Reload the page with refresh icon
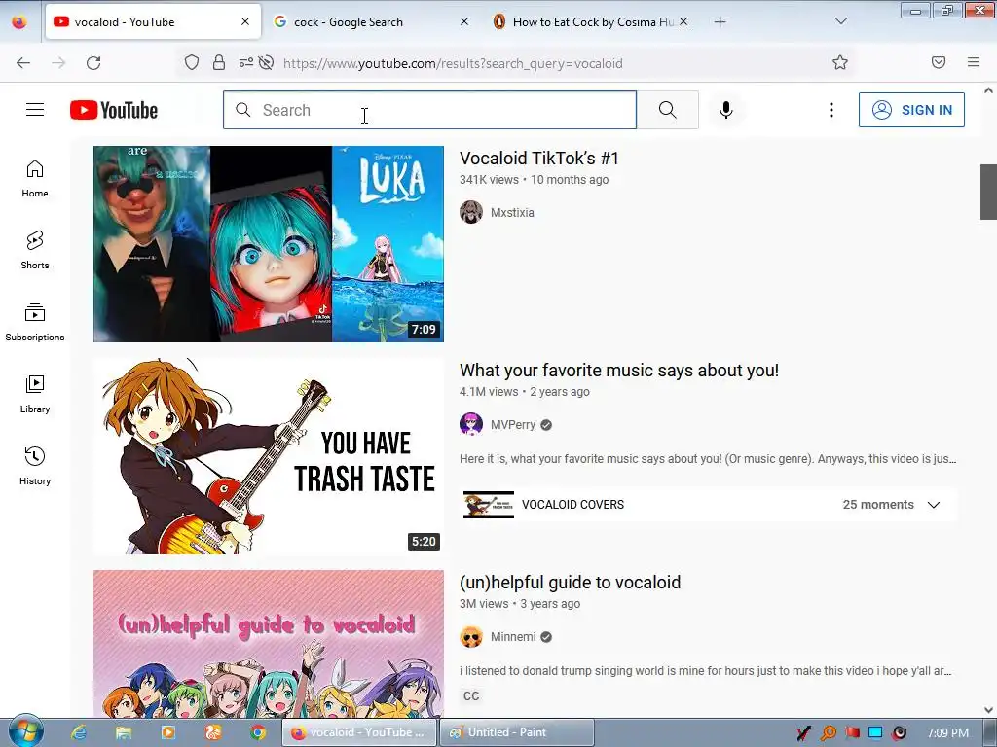 93,63
